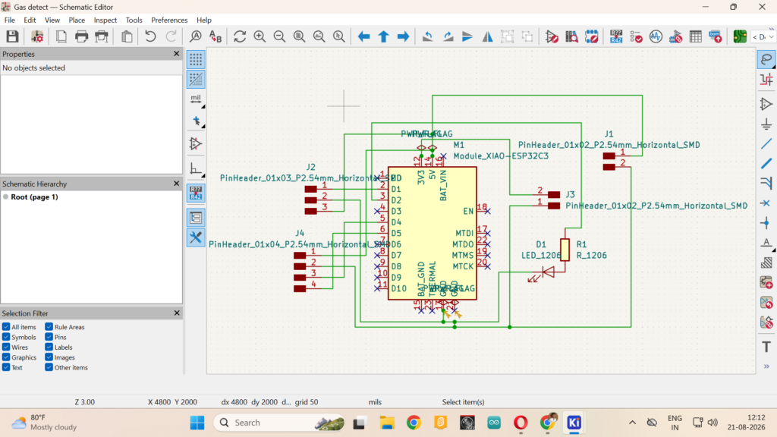Mirror selection horizontally
The image size is (777, 437).
click(x=488, y=36)
